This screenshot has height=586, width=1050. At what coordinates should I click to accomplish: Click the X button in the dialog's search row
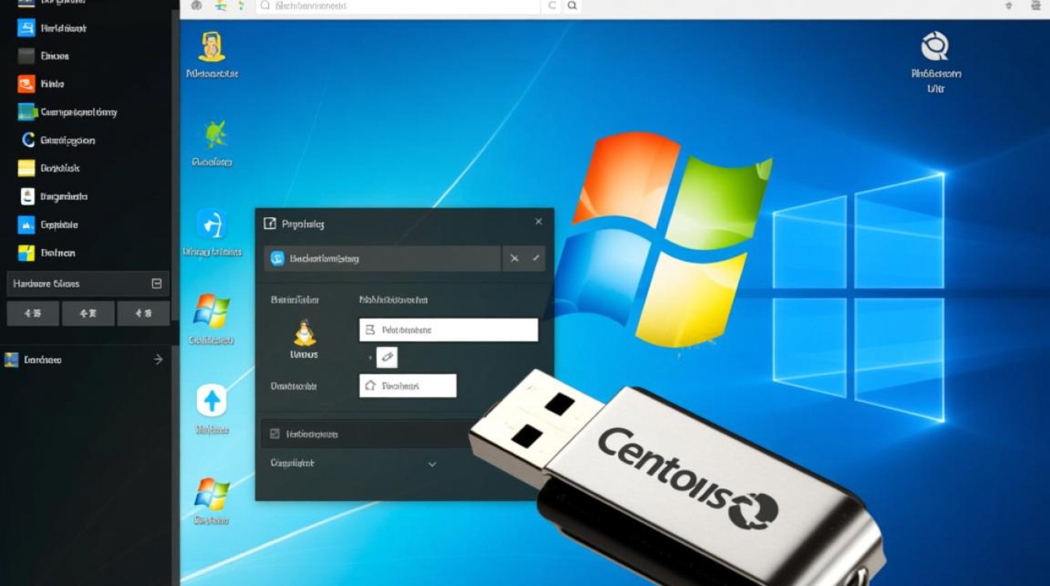[514, 259]
